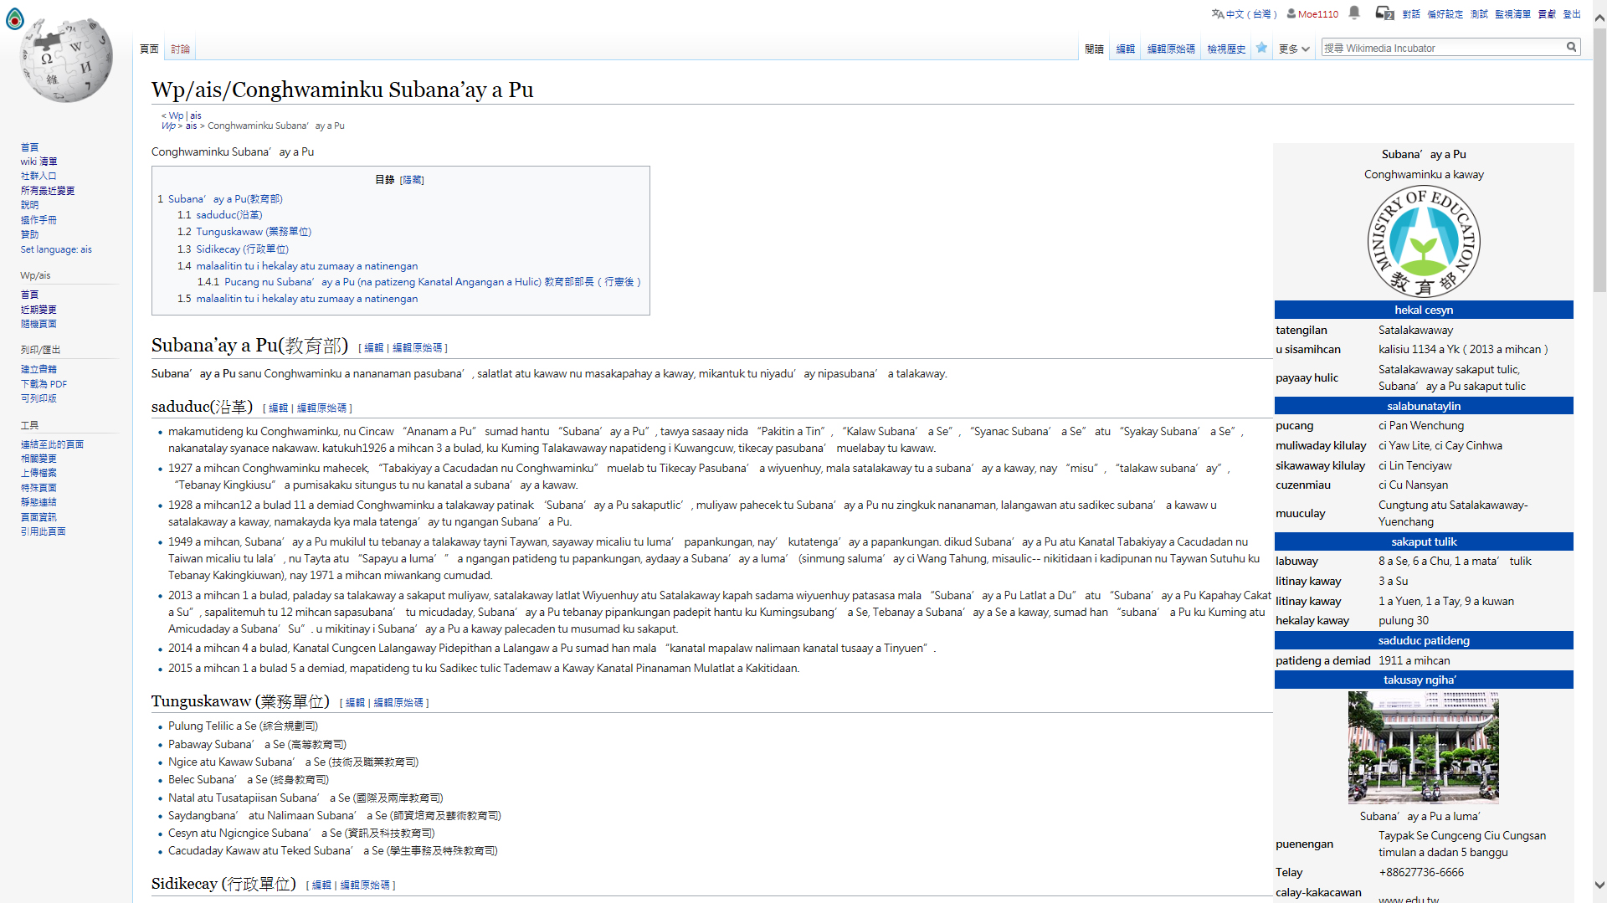The image size is (1607, 903).
Task: Jump to TOC entry 1.2 Tunguskawaw
Action: click(244, 232)
